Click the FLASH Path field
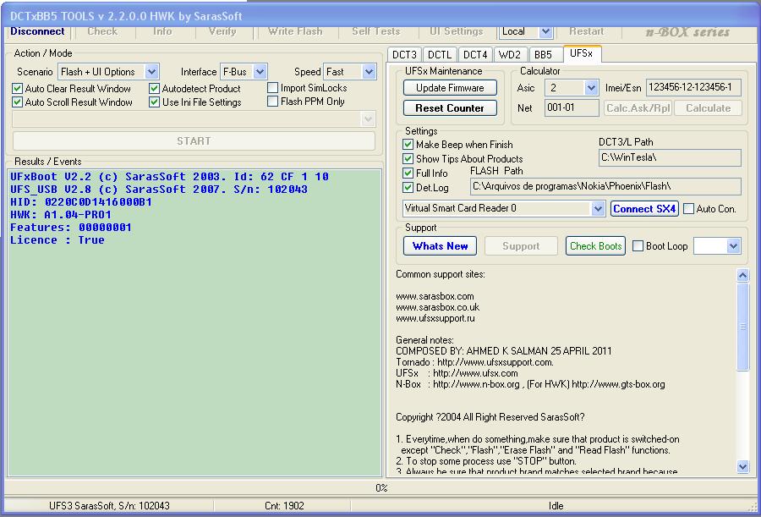Screen dimensions: 761x517 coord(605,187)
